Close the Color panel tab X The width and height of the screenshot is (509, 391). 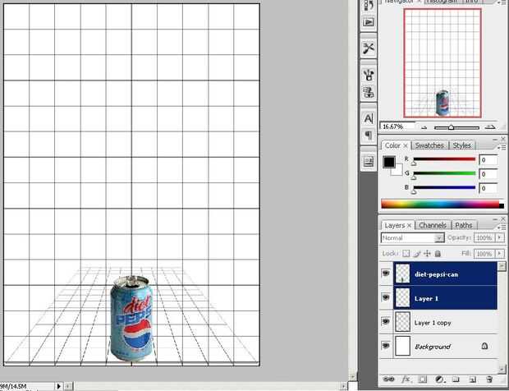pos(406,146)
